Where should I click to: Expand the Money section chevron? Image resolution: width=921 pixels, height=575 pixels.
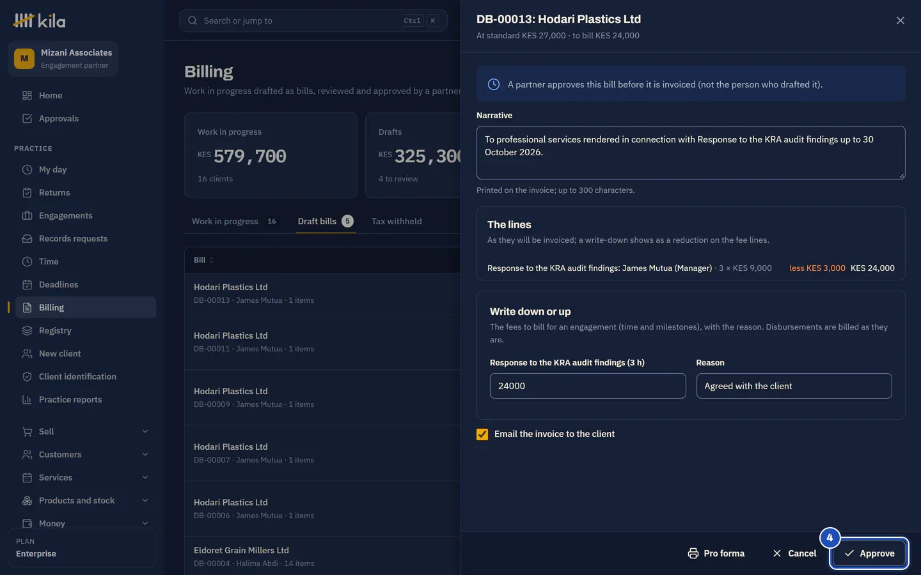145,523
